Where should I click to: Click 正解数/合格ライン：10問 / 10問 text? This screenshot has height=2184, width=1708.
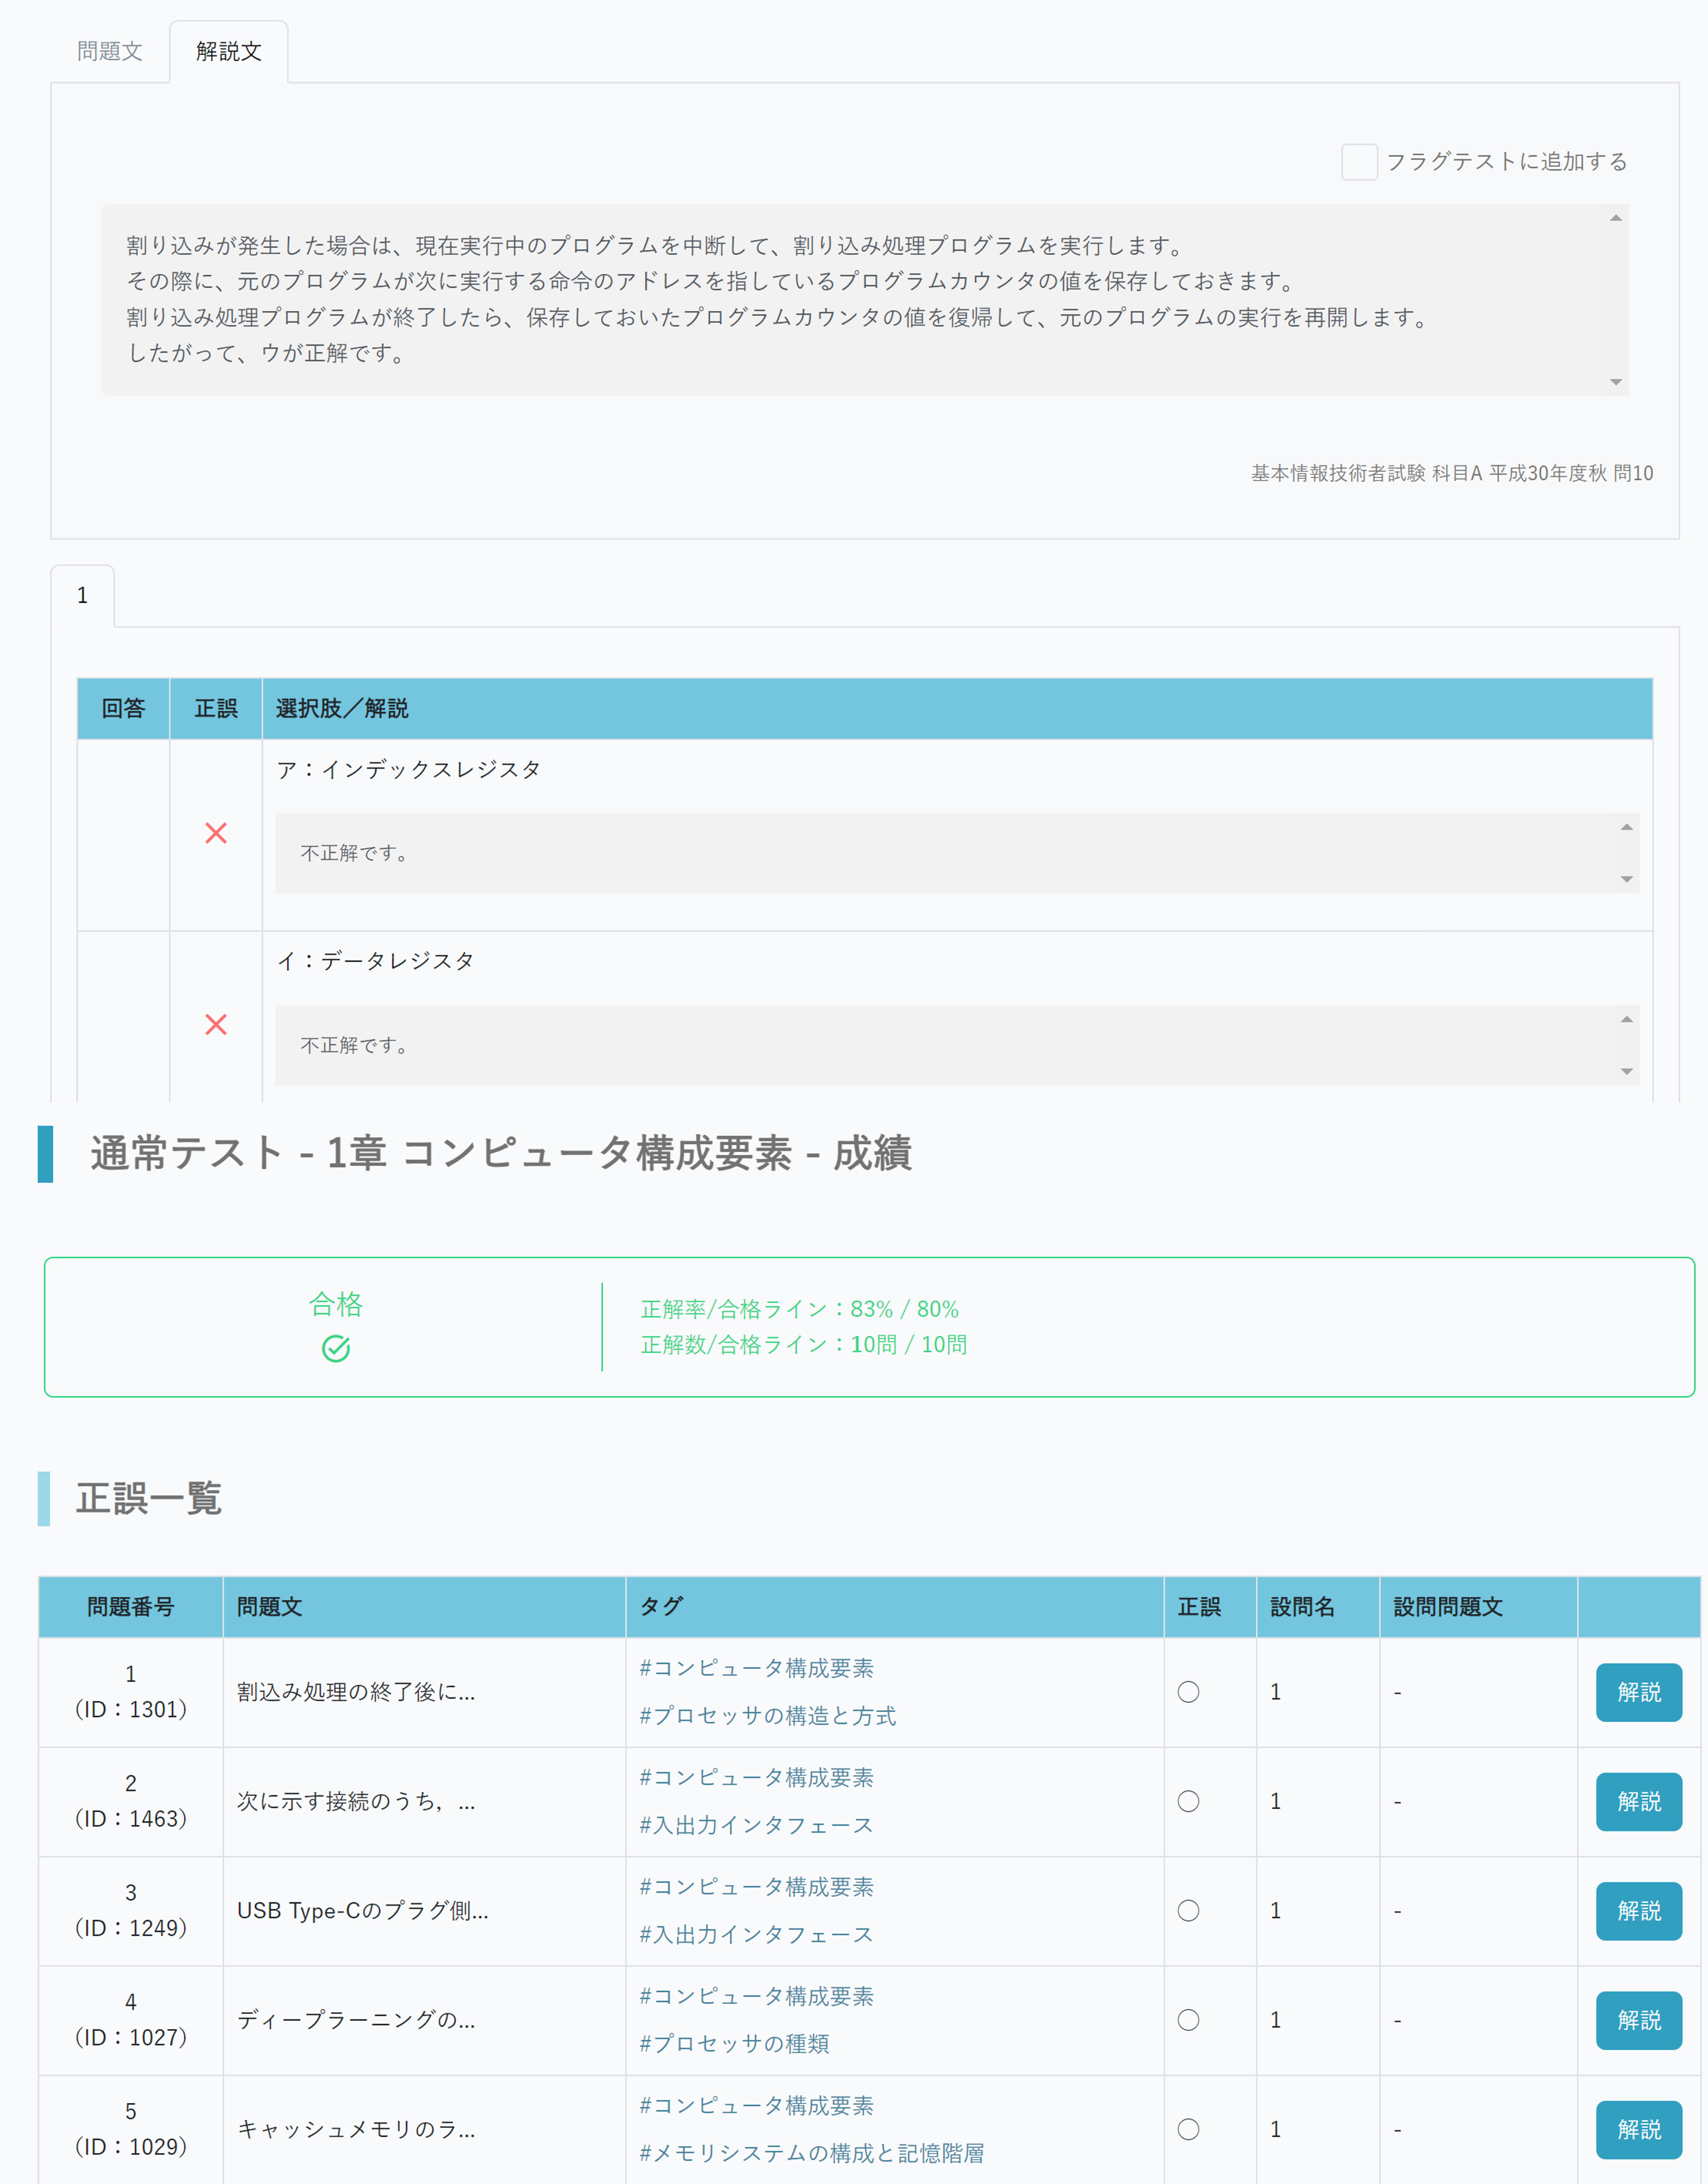tap(804, 1345)
